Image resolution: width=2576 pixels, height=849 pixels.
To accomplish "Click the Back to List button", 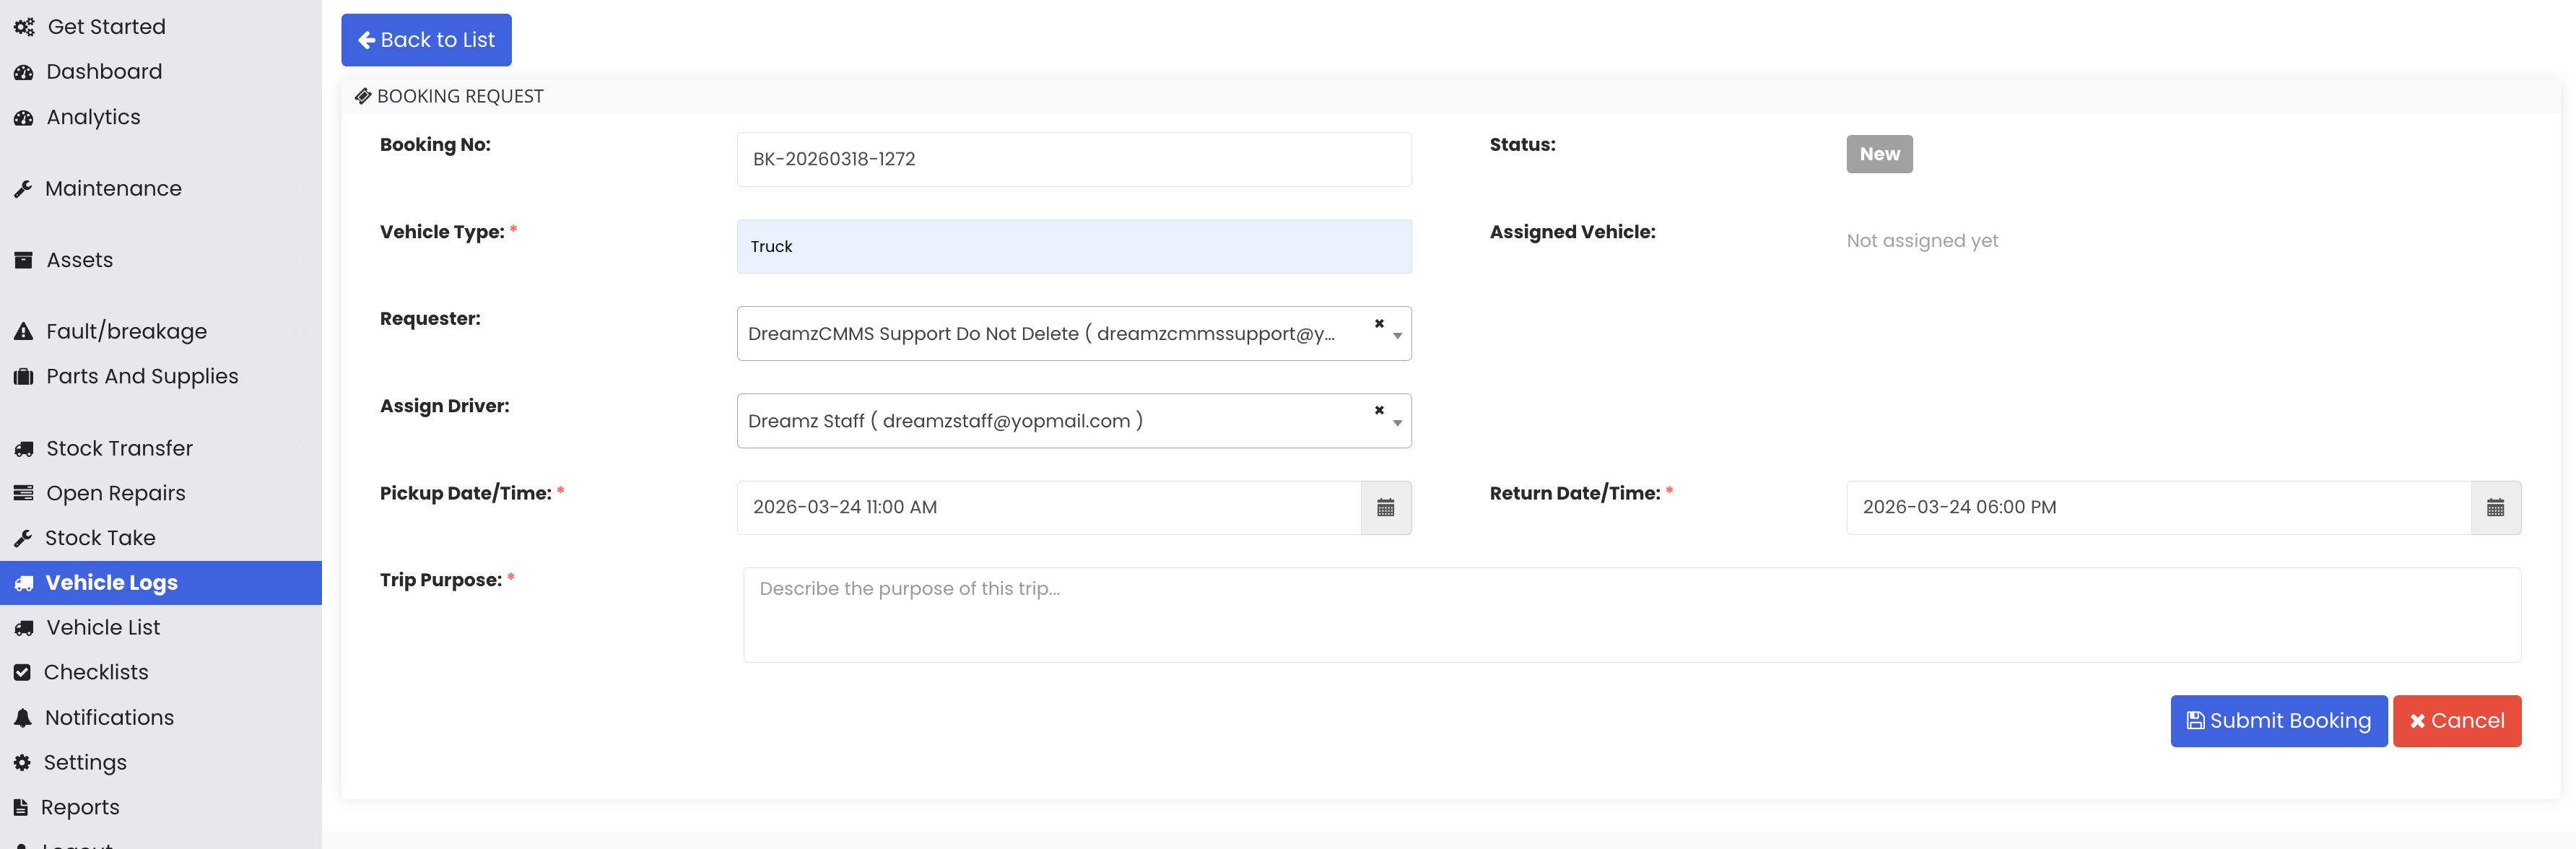I will (426, 40).
